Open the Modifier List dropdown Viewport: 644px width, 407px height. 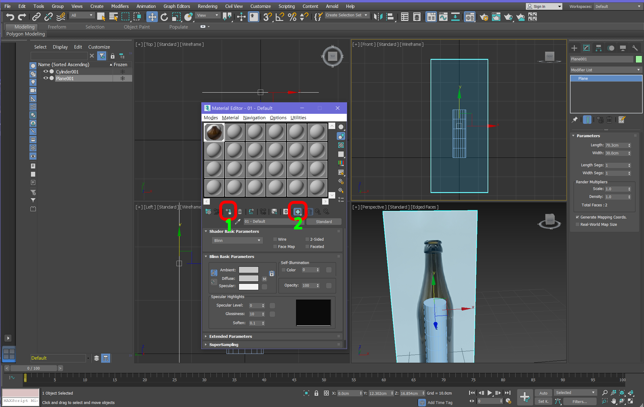point(605,70)
